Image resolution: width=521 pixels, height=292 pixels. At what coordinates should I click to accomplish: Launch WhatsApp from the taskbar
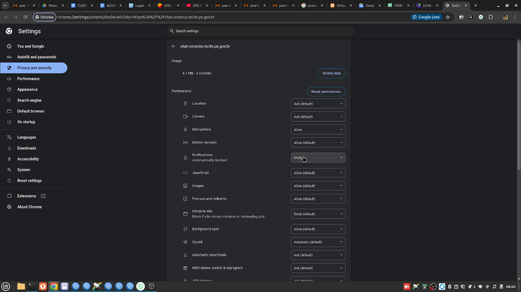pos(141,286)
